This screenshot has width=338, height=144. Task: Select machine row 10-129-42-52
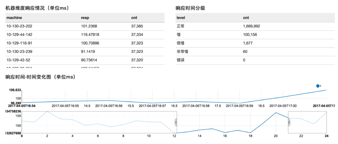[x=85, y=60]
